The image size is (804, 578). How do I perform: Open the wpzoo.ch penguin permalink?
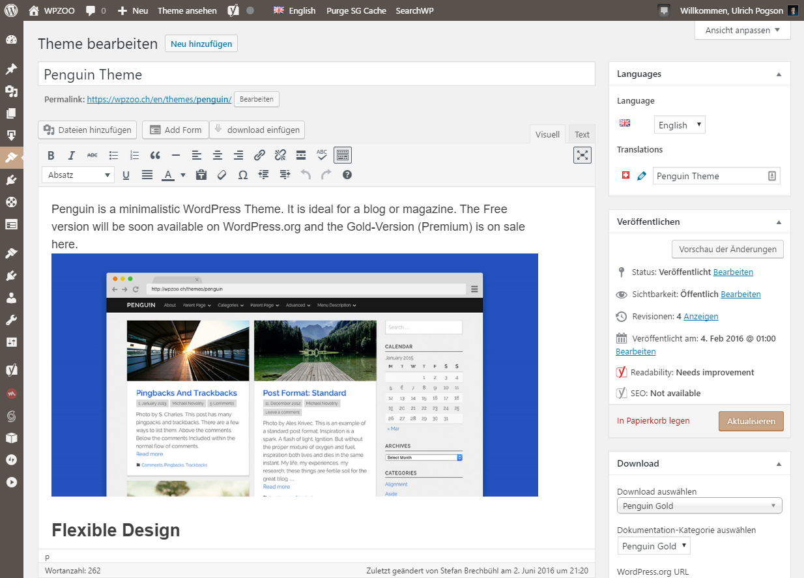[x=159, y=100]
